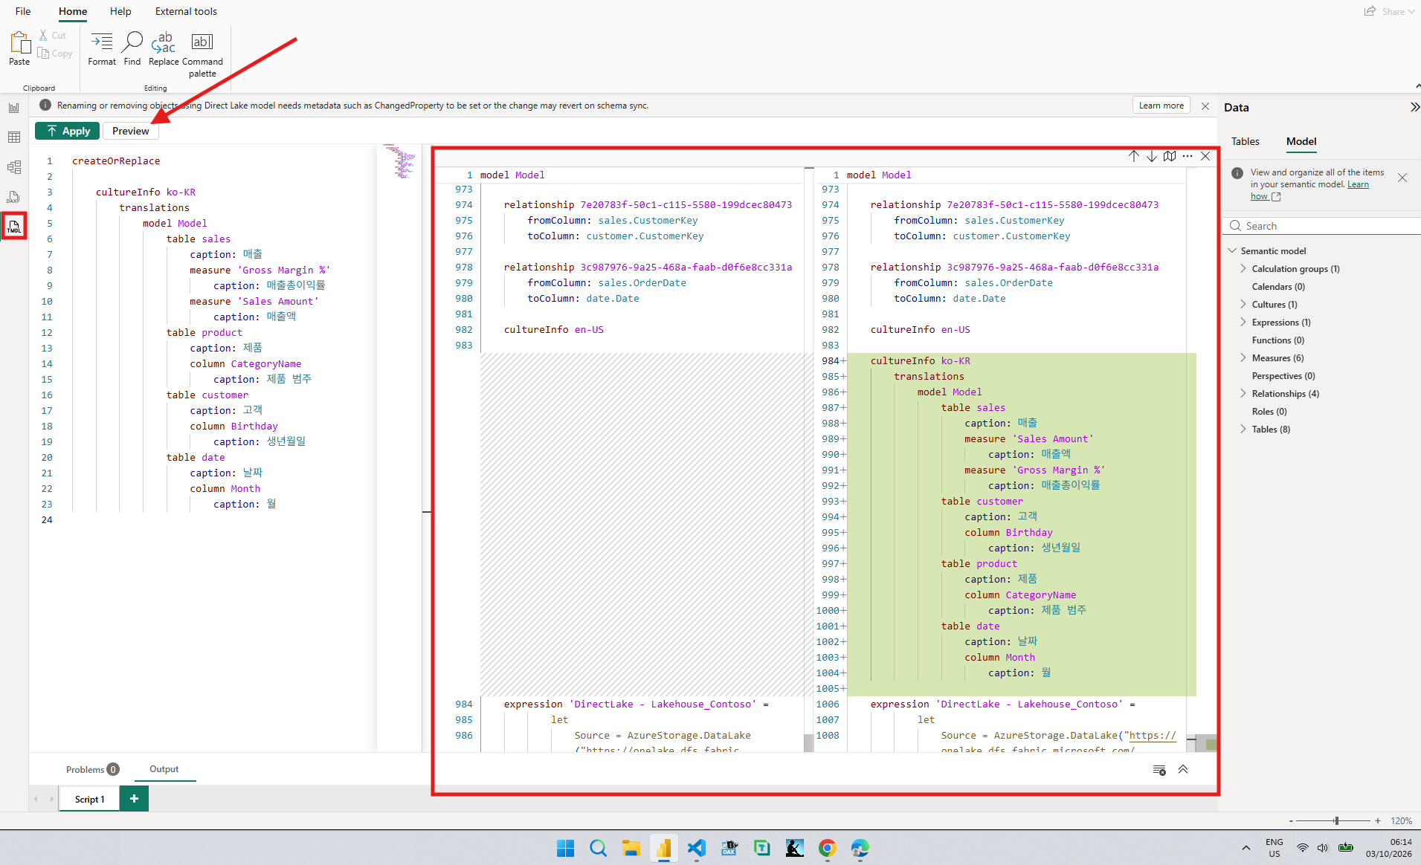Click the Preview button
Viewport: 1421px width, 865px height.
(131, 131)
